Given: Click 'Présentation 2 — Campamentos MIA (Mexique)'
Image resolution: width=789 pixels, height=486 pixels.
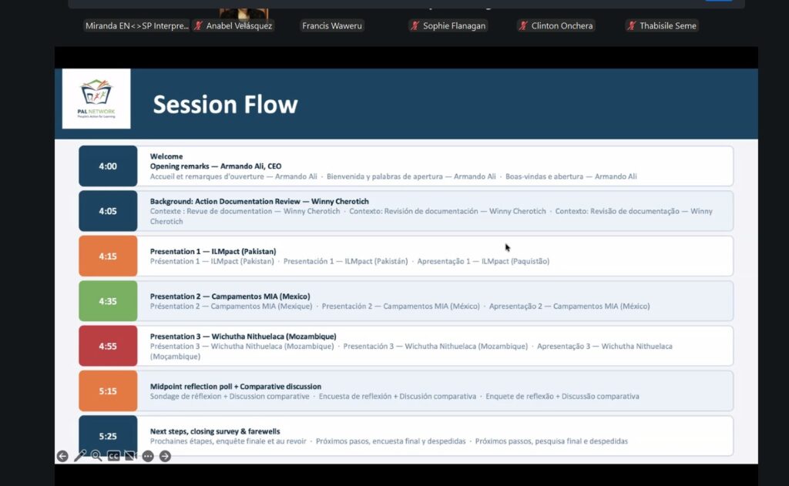Looking at the screenshot, I should pyautogui.click(x=231, y=306).
